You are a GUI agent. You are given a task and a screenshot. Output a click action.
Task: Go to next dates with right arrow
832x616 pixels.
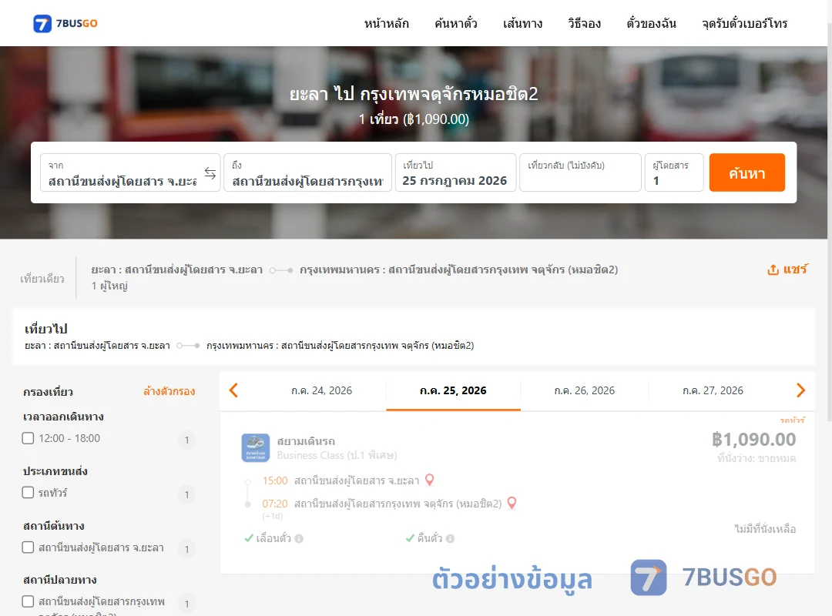pyautogui.click(x=800, y=390)
